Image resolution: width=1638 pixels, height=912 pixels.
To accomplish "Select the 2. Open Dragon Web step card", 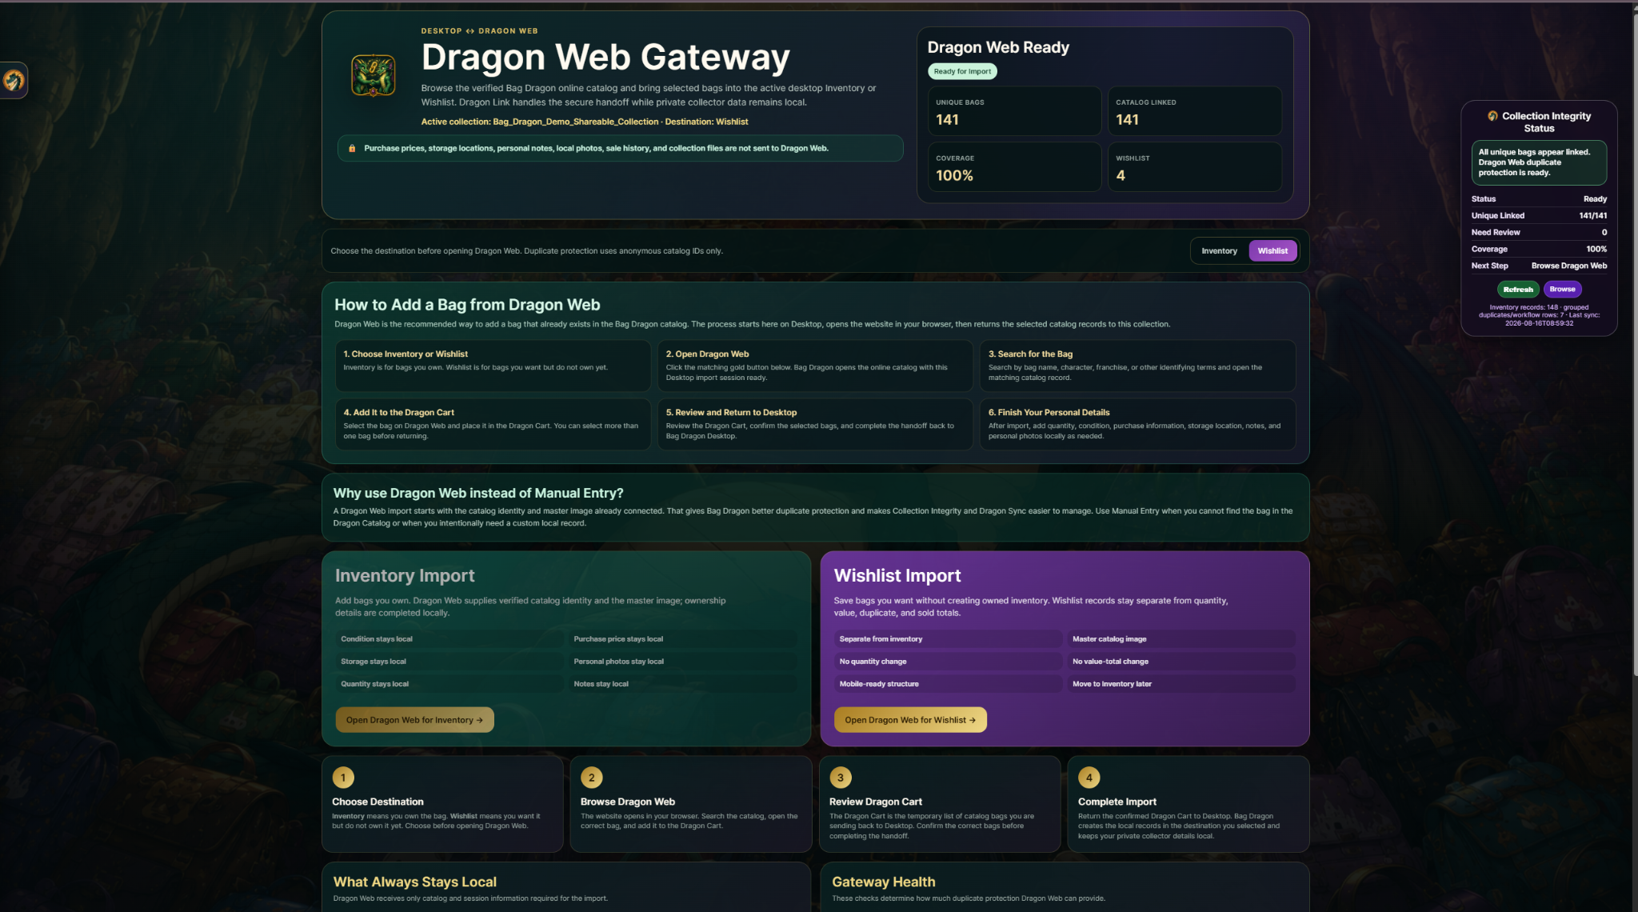I will click(x=815, y=366).
